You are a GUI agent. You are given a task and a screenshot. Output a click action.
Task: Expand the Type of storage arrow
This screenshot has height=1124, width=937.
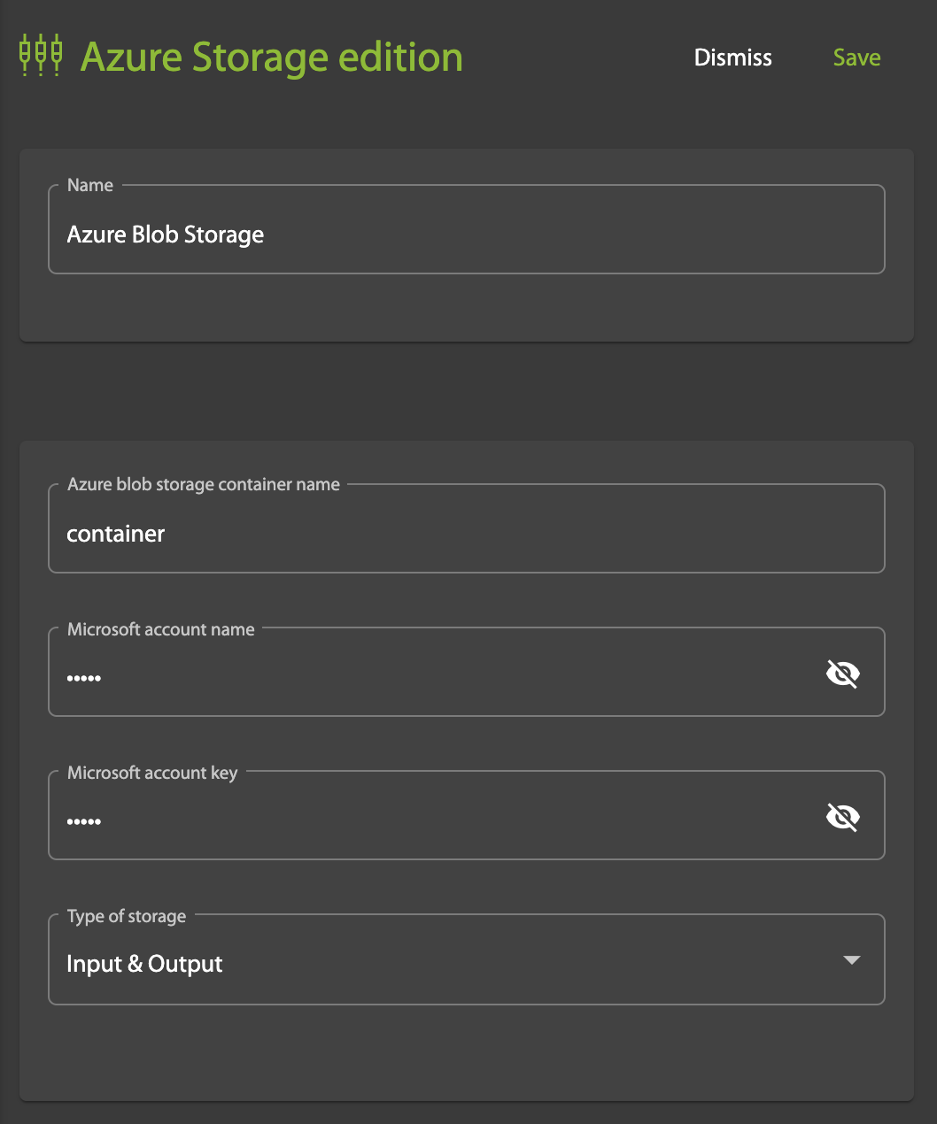(851, 960)
